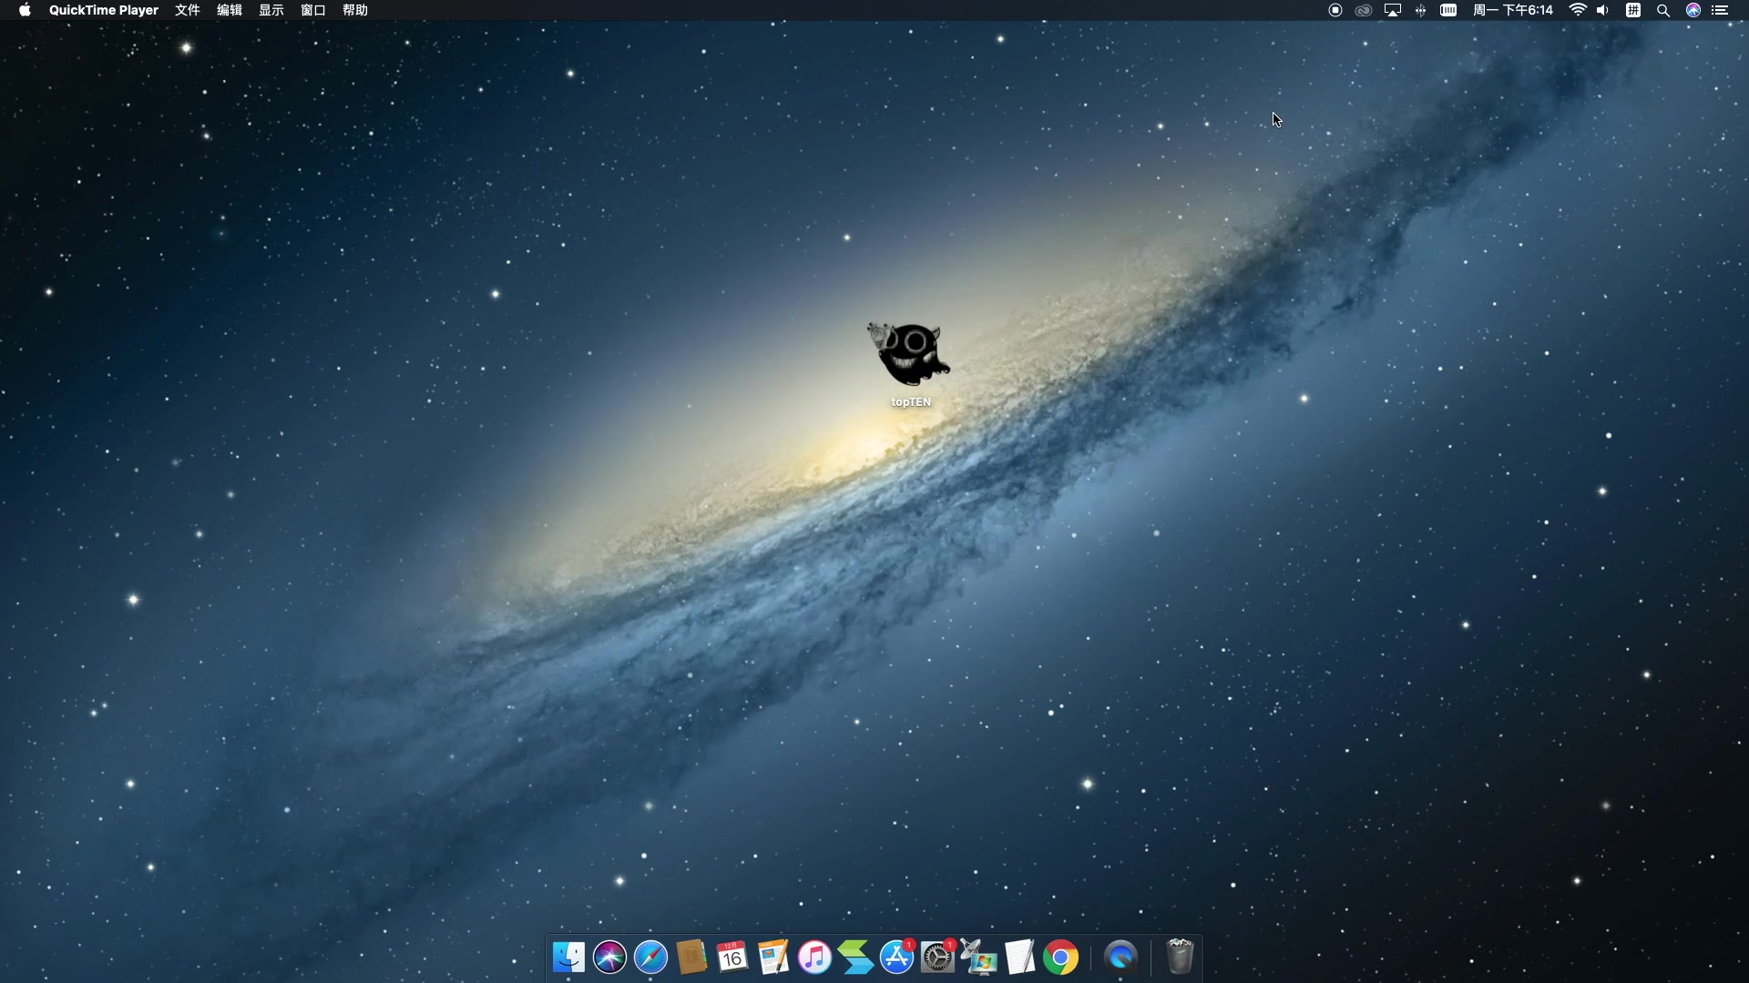1749x983 pixels.
Task: Open the 帮助 menu
Action: coord(355,10)
